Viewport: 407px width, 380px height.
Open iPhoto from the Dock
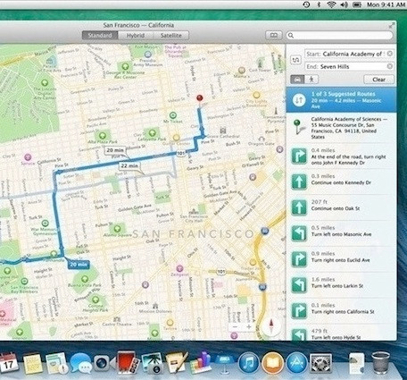click(152, 363)
